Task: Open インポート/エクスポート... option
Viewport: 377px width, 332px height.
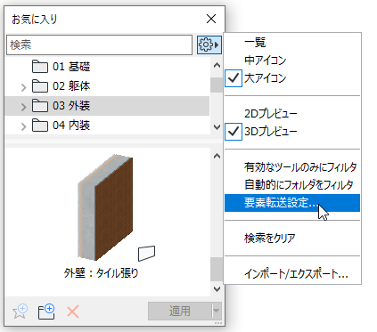Action: [x=296, y=274]
